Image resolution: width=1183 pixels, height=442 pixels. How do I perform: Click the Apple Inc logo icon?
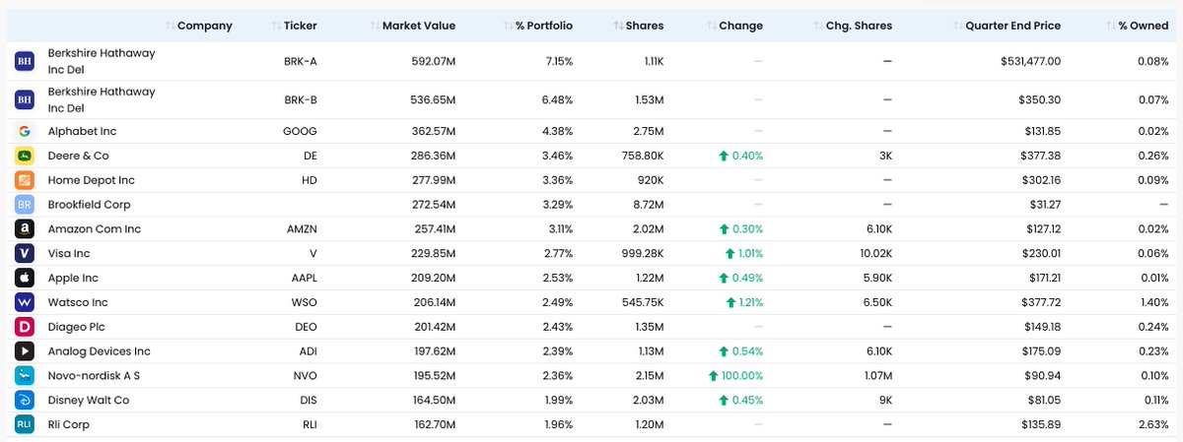coord(25,278)
